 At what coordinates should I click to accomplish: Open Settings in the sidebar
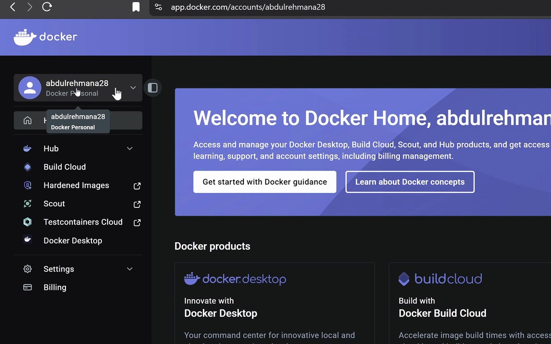point(59,269)
